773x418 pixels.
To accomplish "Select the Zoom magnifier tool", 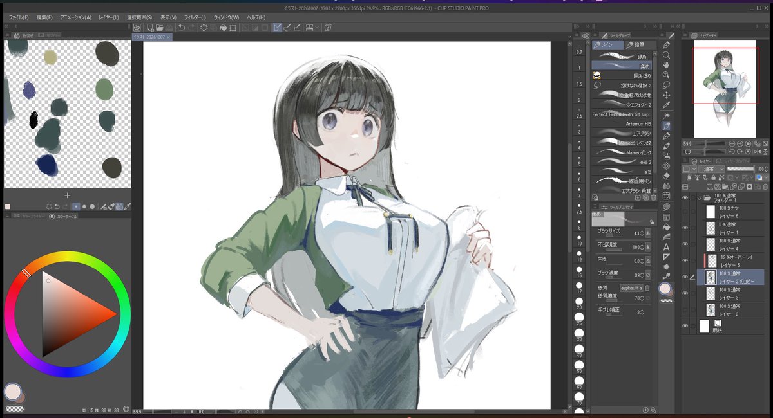I will coord(667,55).
